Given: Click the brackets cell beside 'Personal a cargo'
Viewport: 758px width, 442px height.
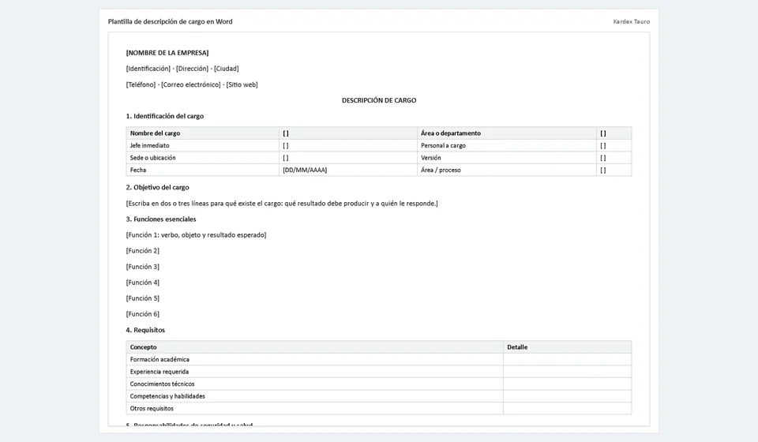Looking at the screenshot, I should [x=614, y=145].
